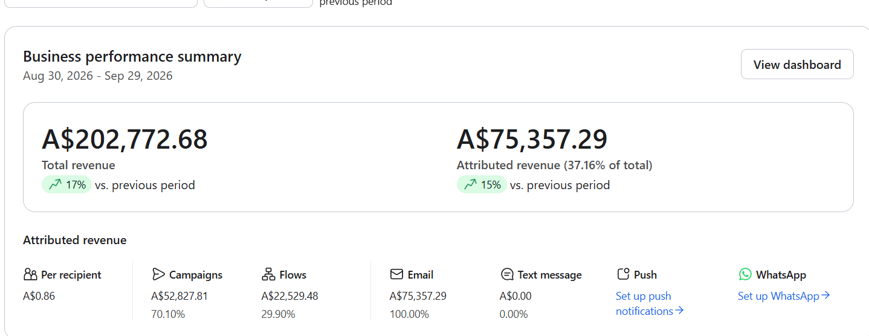Click the Per recipient people icon
This screenshot has width=869, height=336.
pos(30,274)
